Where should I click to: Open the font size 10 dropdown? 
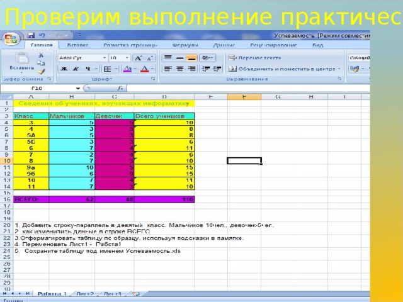click(127, 58)
